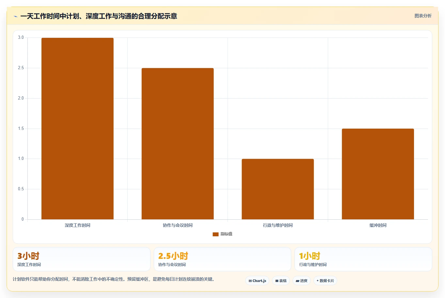Screen dimensions: 445x298
Task: Click the 3.0 y-axis tick value
Action: [x=21, y=38]
